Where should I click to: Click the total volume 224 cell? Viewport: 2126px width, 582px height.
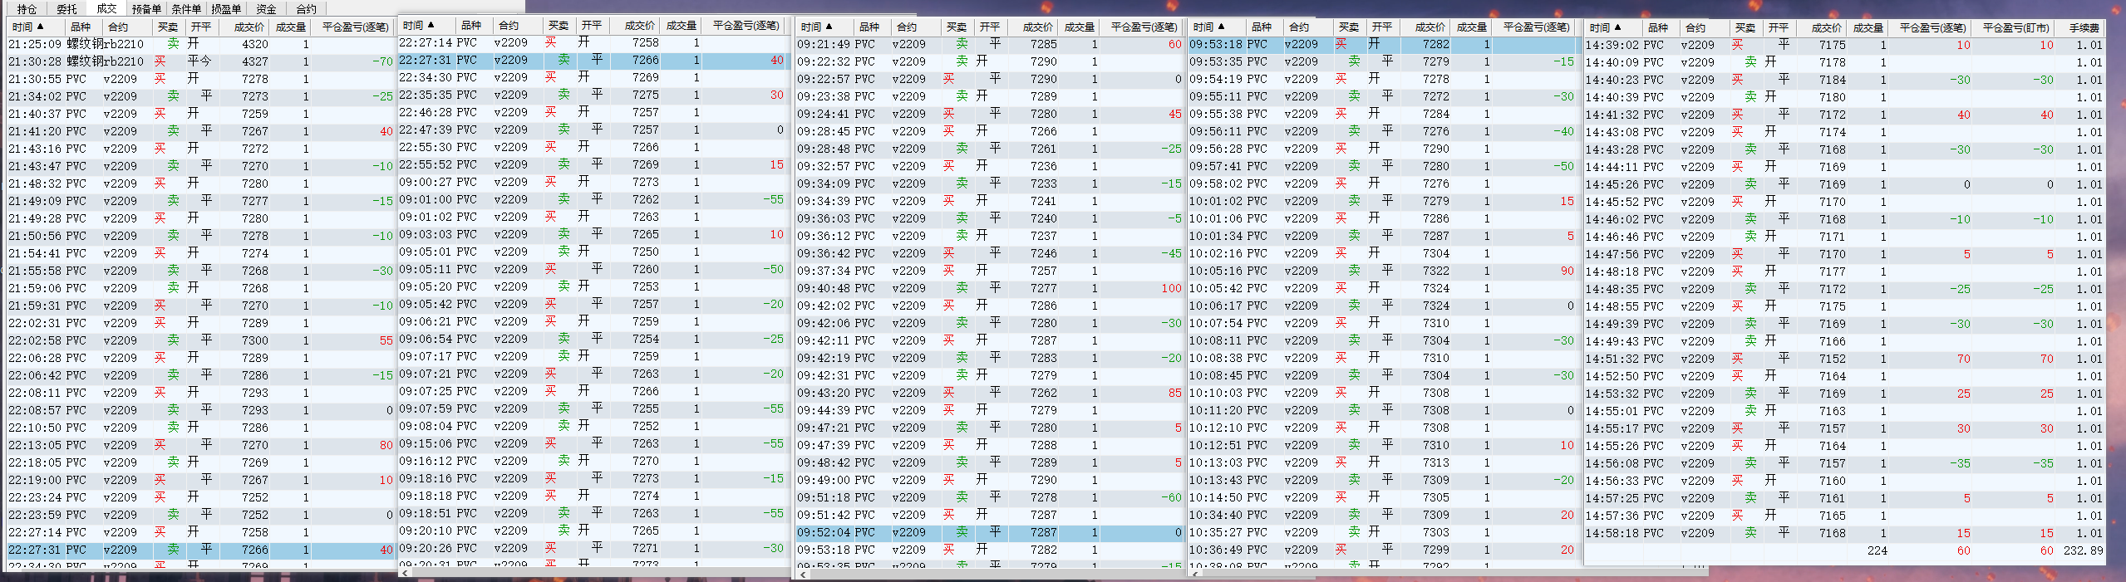point(1877,550)
